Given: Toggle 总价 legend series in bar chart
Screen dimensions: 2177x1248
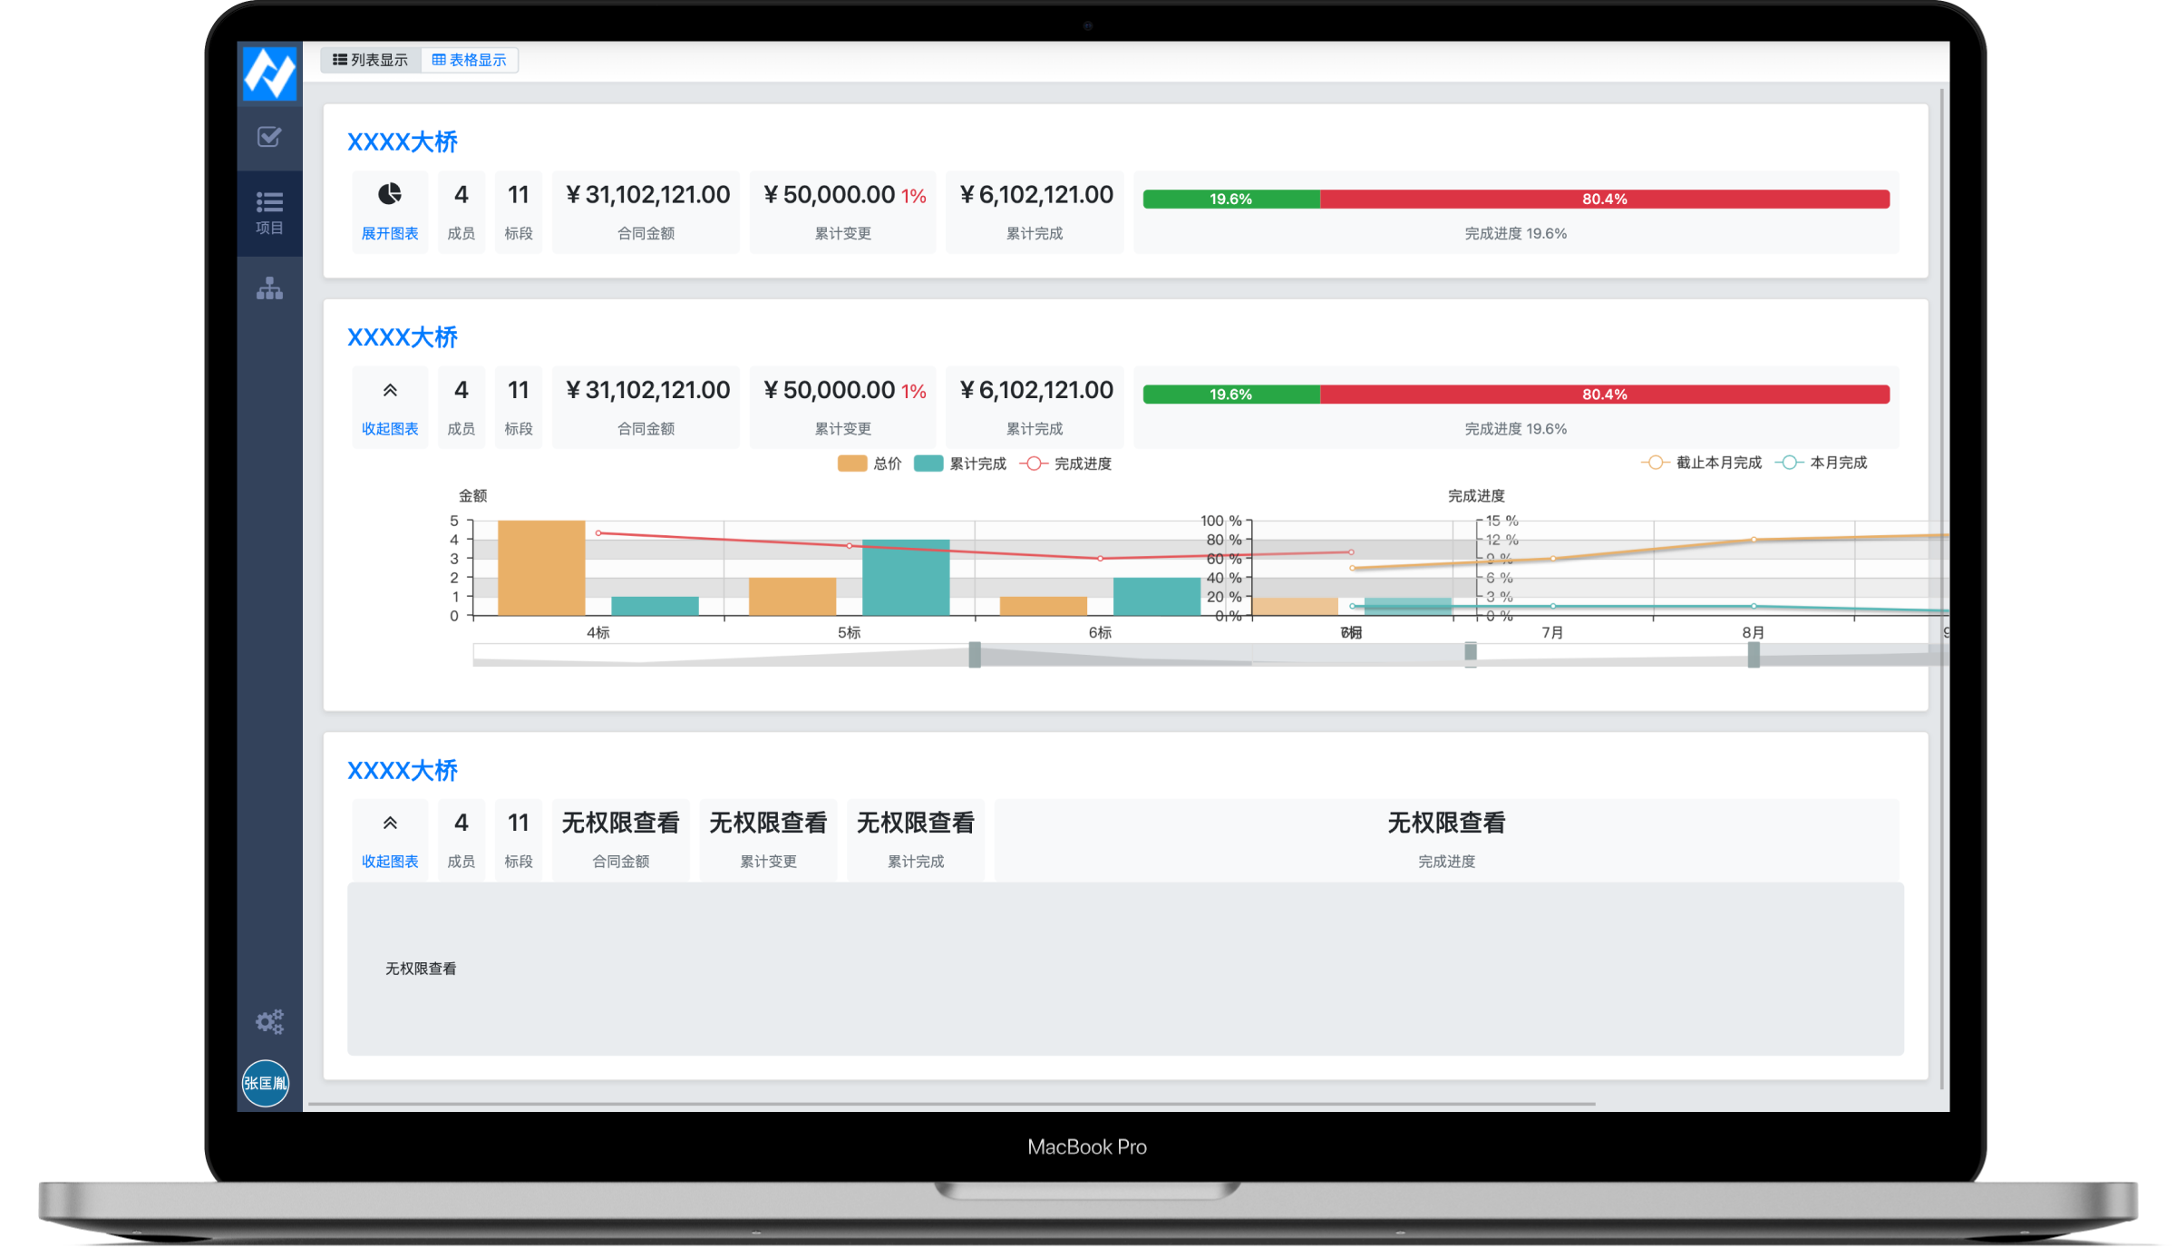Looking at the screenshot, I should (870, 463).
